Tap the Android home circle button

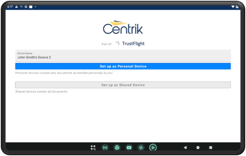pyautogui.click(x=198, y=147)
